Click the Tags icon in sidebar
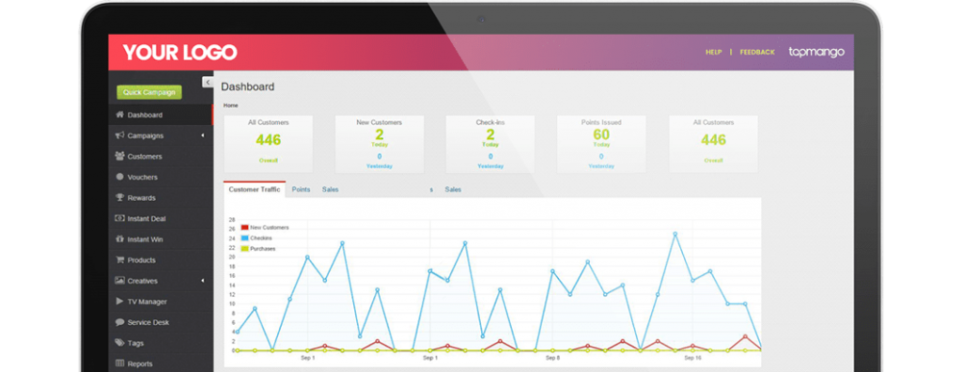Screen dimensions: 962x372 (119, 343)
